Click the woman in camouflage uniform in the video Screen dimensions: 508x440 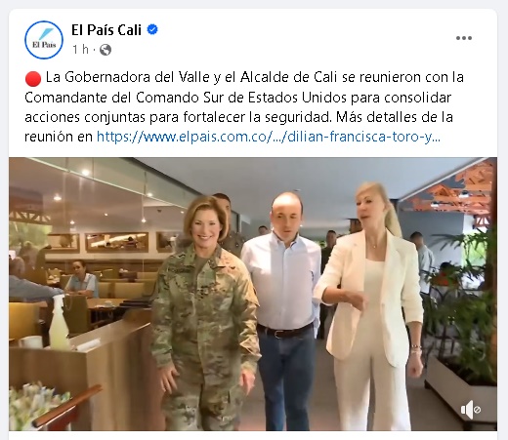pyautogui.click(x=207, y=312)
